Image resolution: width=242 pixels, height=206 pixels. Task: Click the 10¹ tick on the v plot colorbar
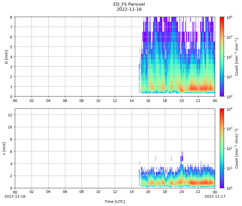click(x=229, y=169)
